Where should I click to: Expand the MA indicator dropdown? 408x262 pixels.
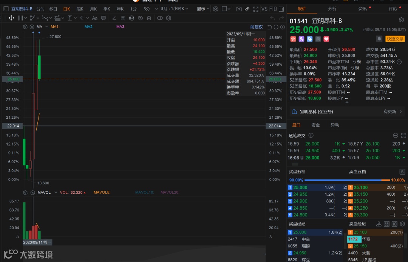[46, 26]
